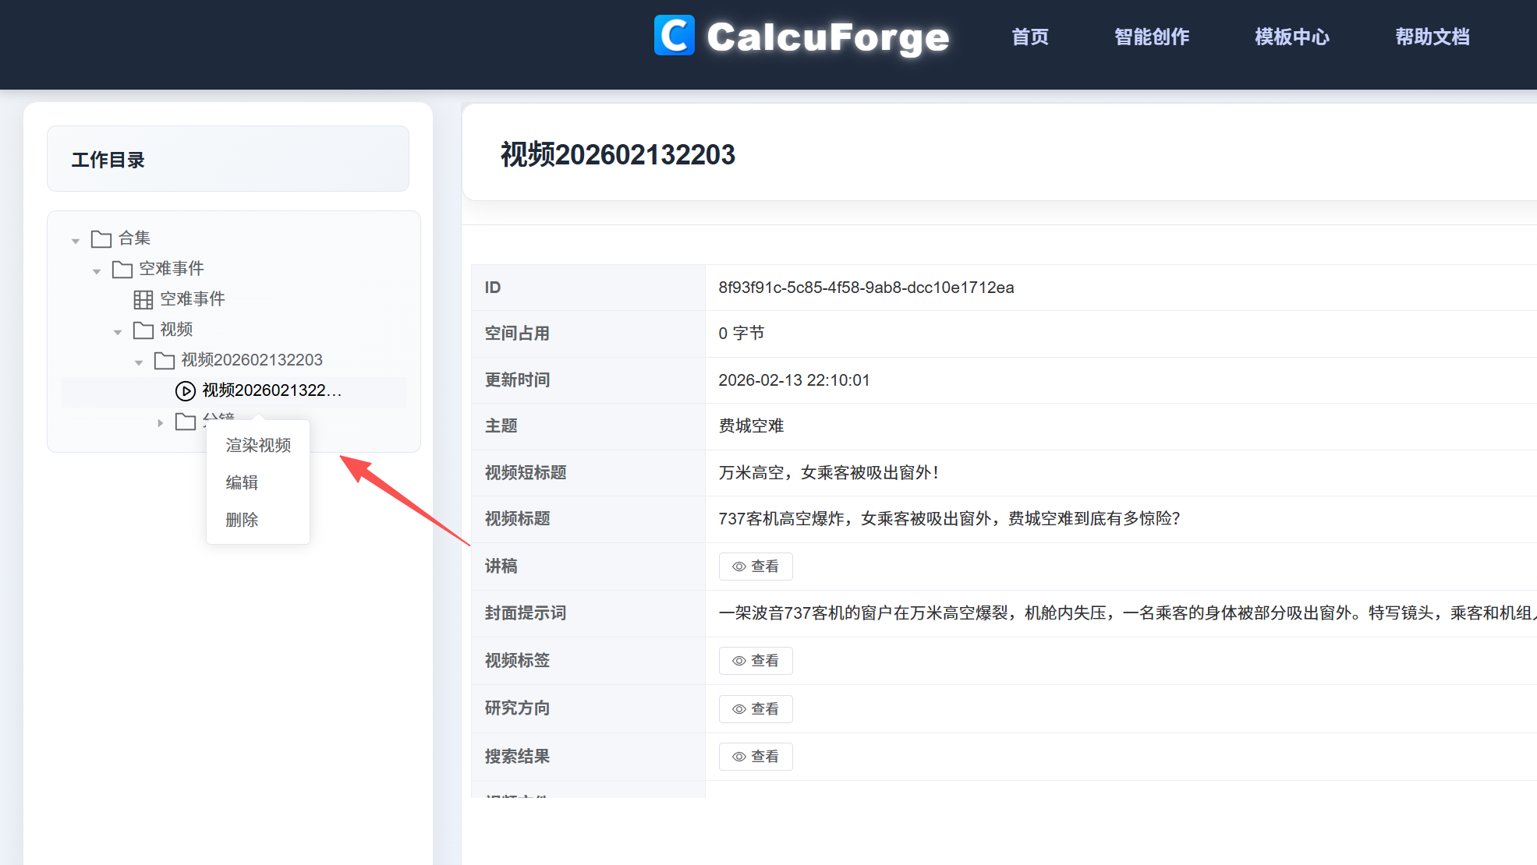Collapse the 视频 folder arrow
Image resolution: width=1537 pixels, height=865 pixels.
(x=118, y=332)
